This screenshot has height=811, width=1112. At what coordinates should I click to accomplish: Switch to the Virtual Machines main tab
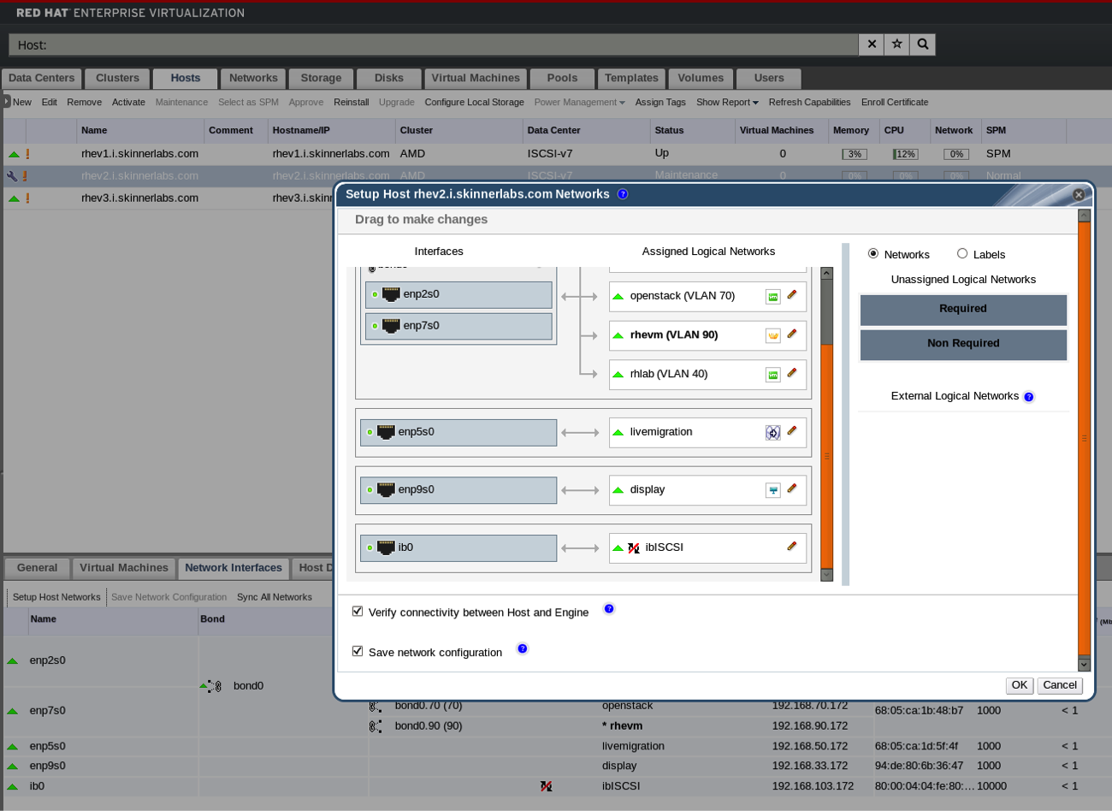pos(475,78)
